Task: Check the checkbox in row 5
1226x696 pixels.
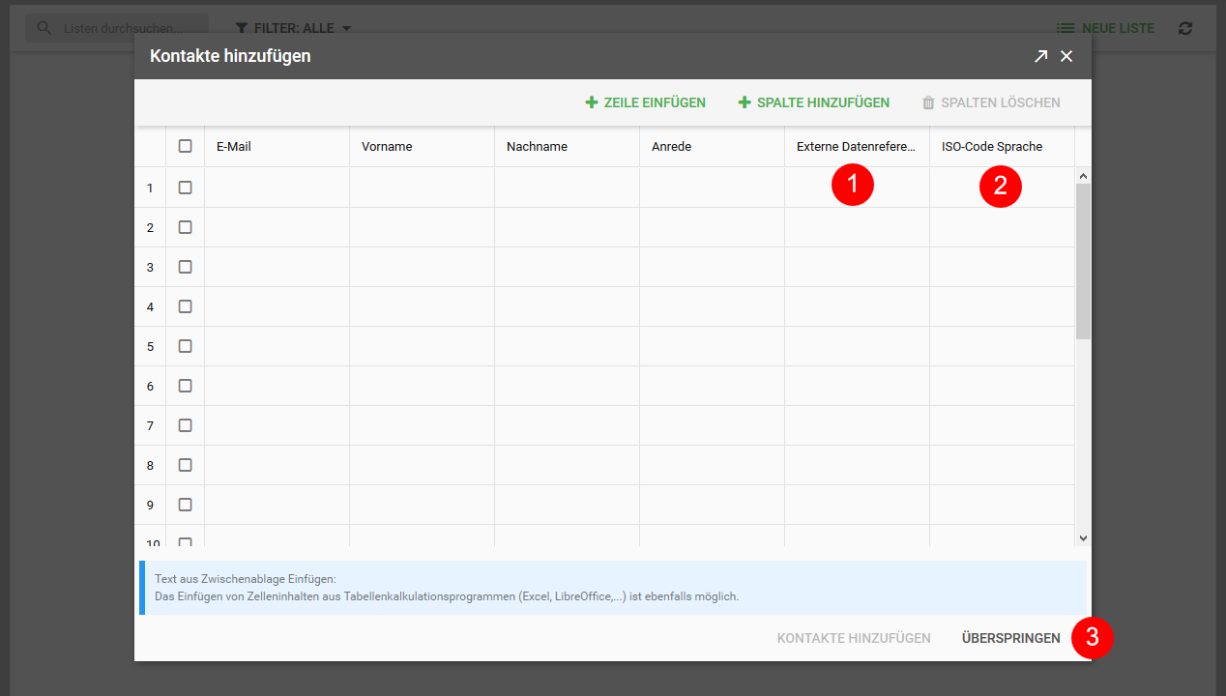Action: 186,346
